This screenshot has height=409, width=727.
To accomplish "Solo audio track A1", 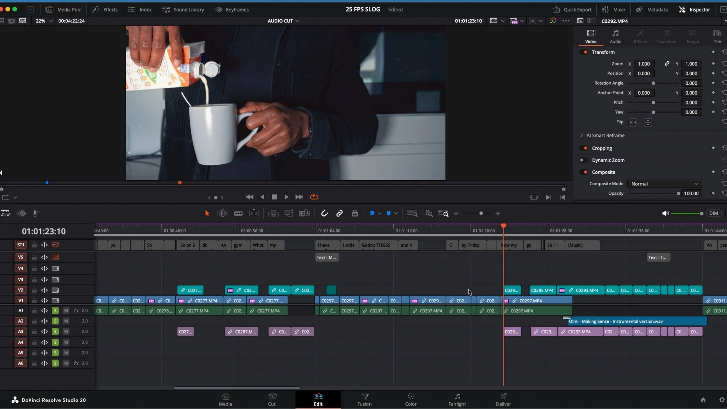I will point(55,310).
